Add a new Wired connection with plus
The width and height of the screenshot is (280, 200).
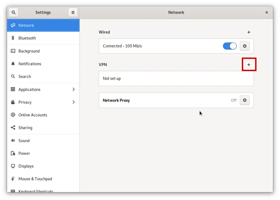[249, 32]
